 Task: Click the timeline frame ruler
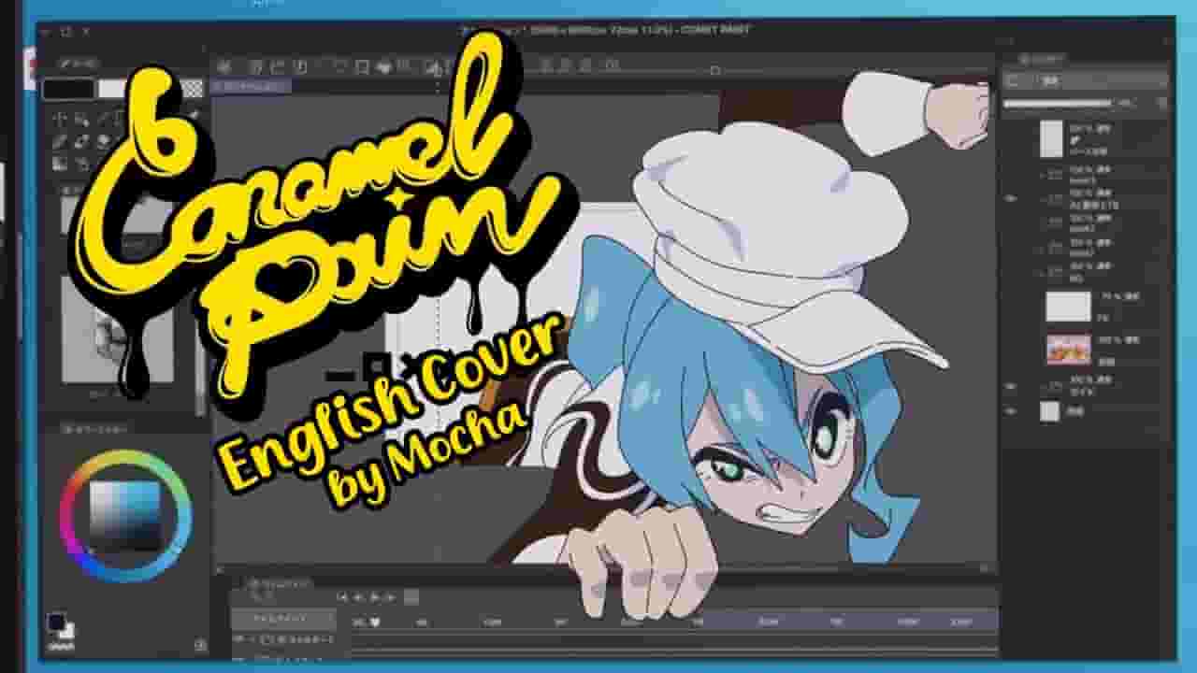click(673, 621)
